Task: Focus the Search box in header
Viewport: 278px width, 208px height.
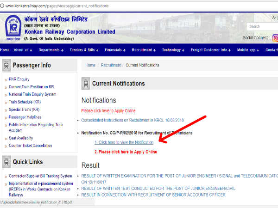Action: (x=263, y=26)
